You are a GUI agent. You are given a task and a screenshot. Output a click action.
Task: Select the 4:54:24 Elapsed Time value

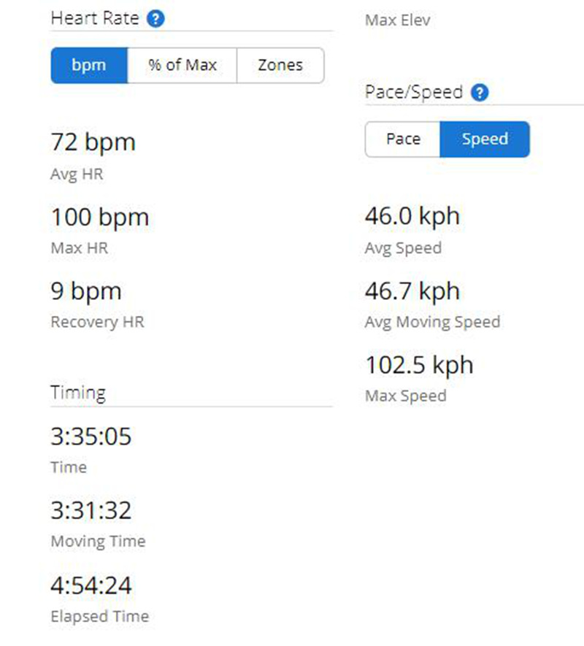point(91,585)
